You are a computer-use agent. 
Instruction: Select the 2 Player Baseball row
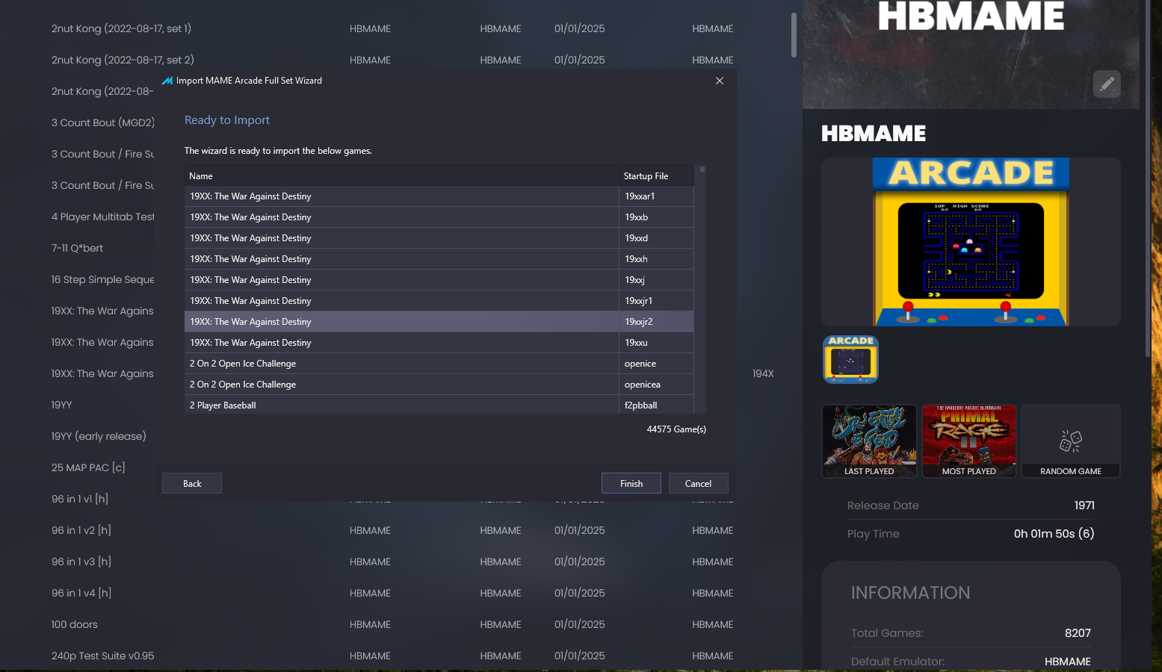click(439, 405)
